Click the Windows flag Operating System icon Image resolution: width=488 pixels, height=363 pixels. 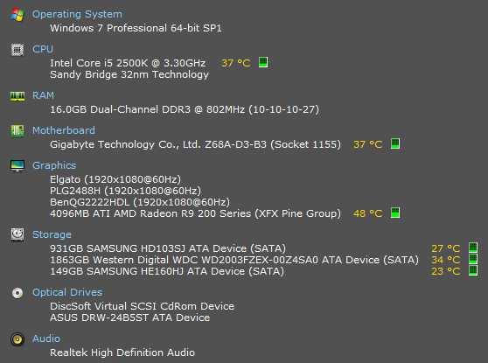coord(17,15)
